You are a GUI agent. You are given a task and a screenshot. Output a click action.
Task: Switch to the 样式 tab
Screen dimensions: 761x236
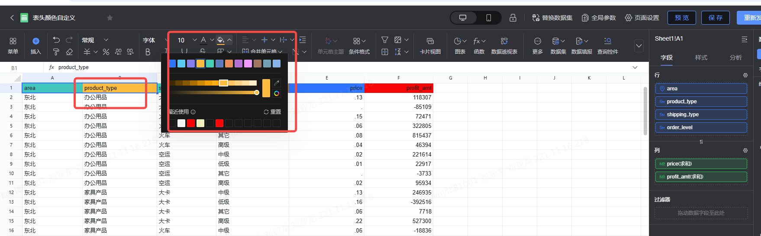[701, 57]
